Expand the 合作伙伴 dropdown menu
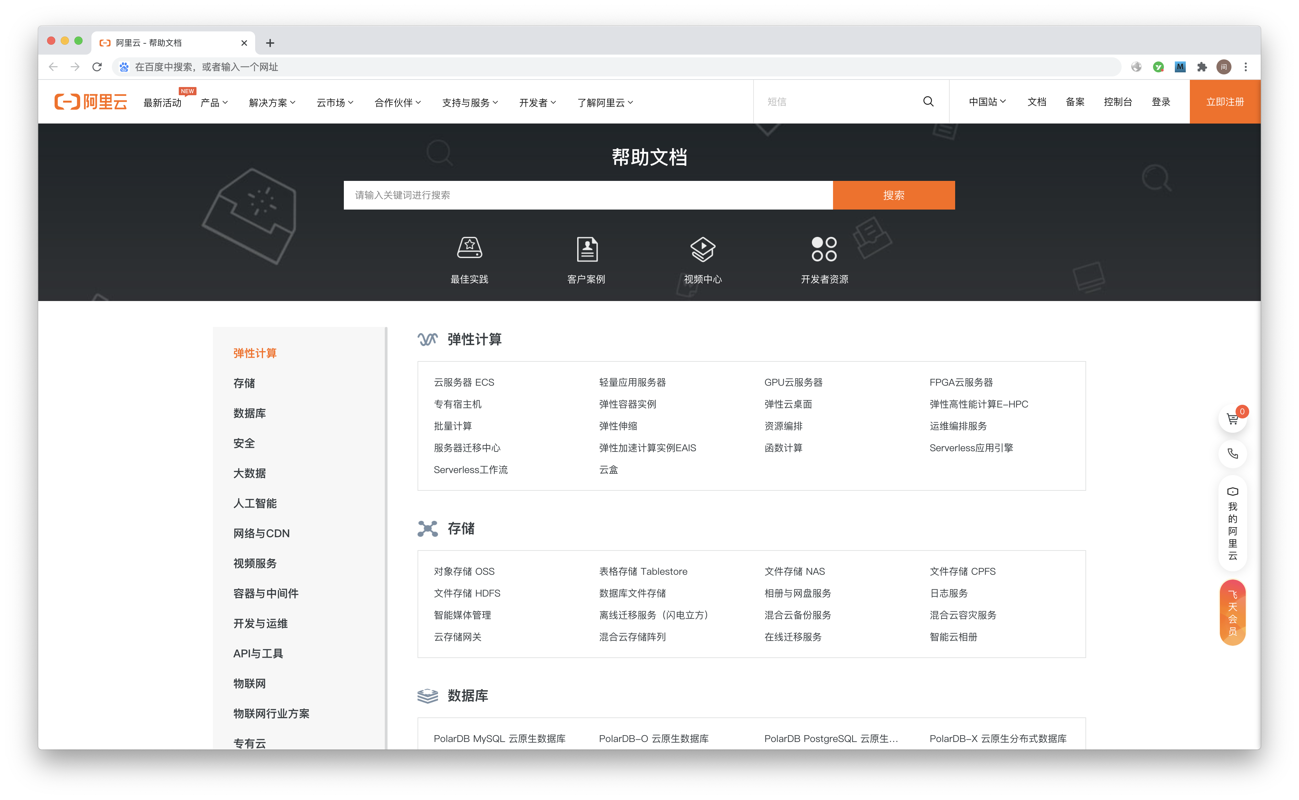1299x800 pixels. tap(397, 102)
